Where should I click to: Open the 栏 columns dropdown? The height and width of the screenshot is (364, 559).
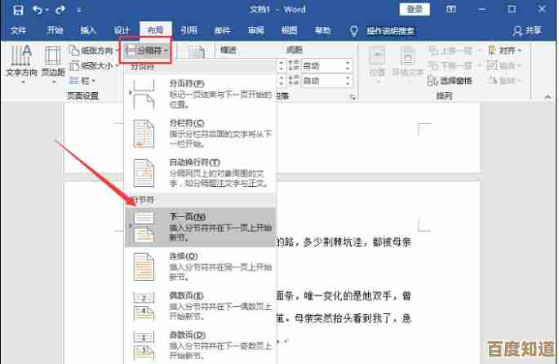(x=82, y=81)
